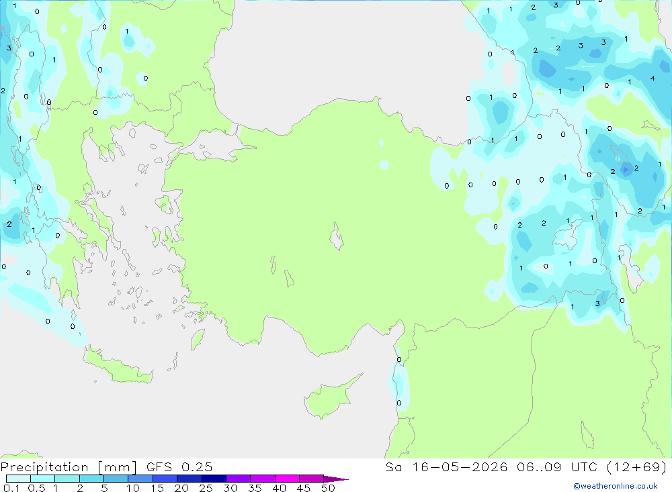Select the 40–45 mm magenta legend swatch
This screenshot has height=492, width=672.
coord(287,479)
